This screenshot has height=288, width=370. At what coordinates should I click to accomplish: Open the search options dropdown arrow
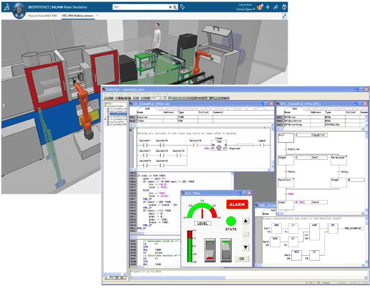(170, 7)
